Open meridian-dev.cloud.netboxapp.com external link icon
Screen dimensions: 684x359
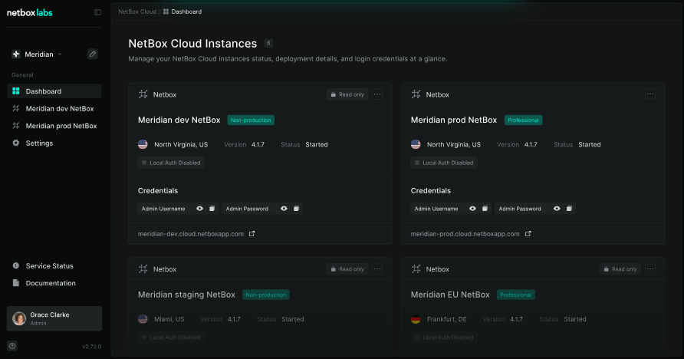point(252,234)
